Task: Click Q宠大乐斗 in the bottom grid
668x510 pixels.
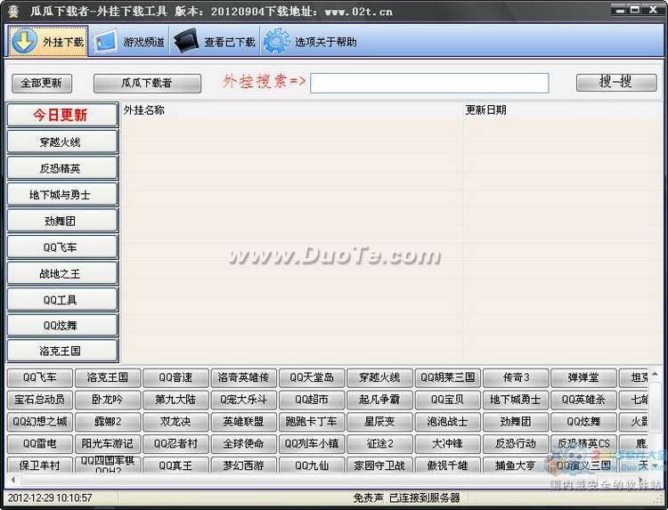Action: pyautogui.click(x=244, y=400)
